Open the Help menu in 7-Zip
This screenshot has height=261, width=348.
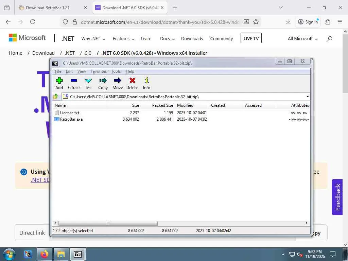[x=130, y=71]
